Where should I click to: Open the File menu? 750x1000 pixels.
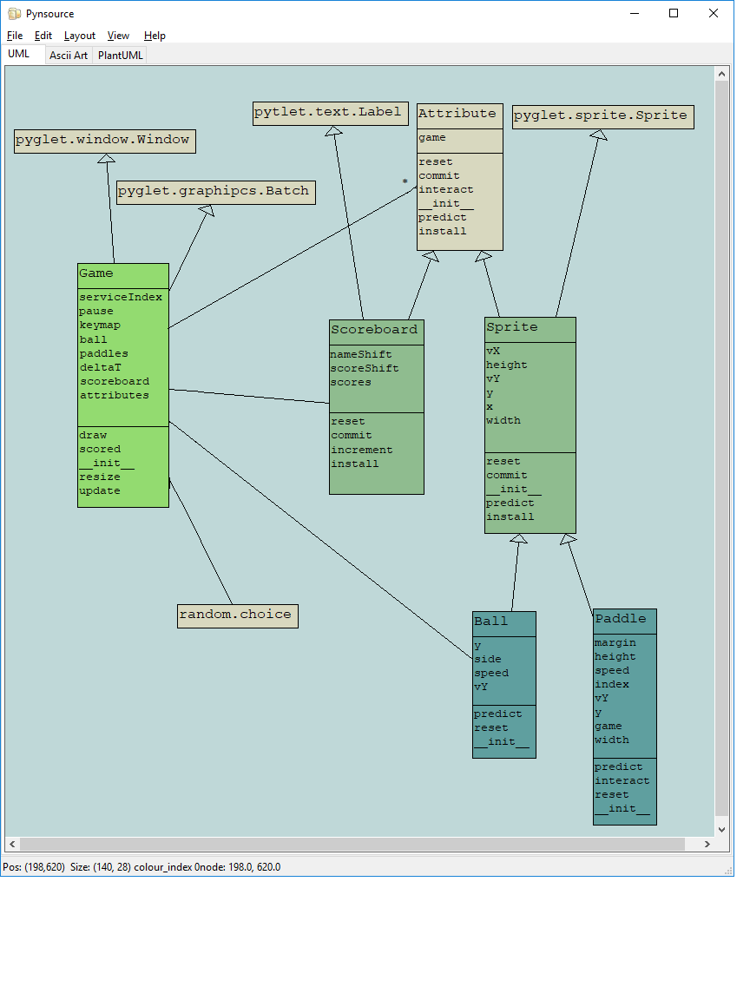[x=15, y=36]
